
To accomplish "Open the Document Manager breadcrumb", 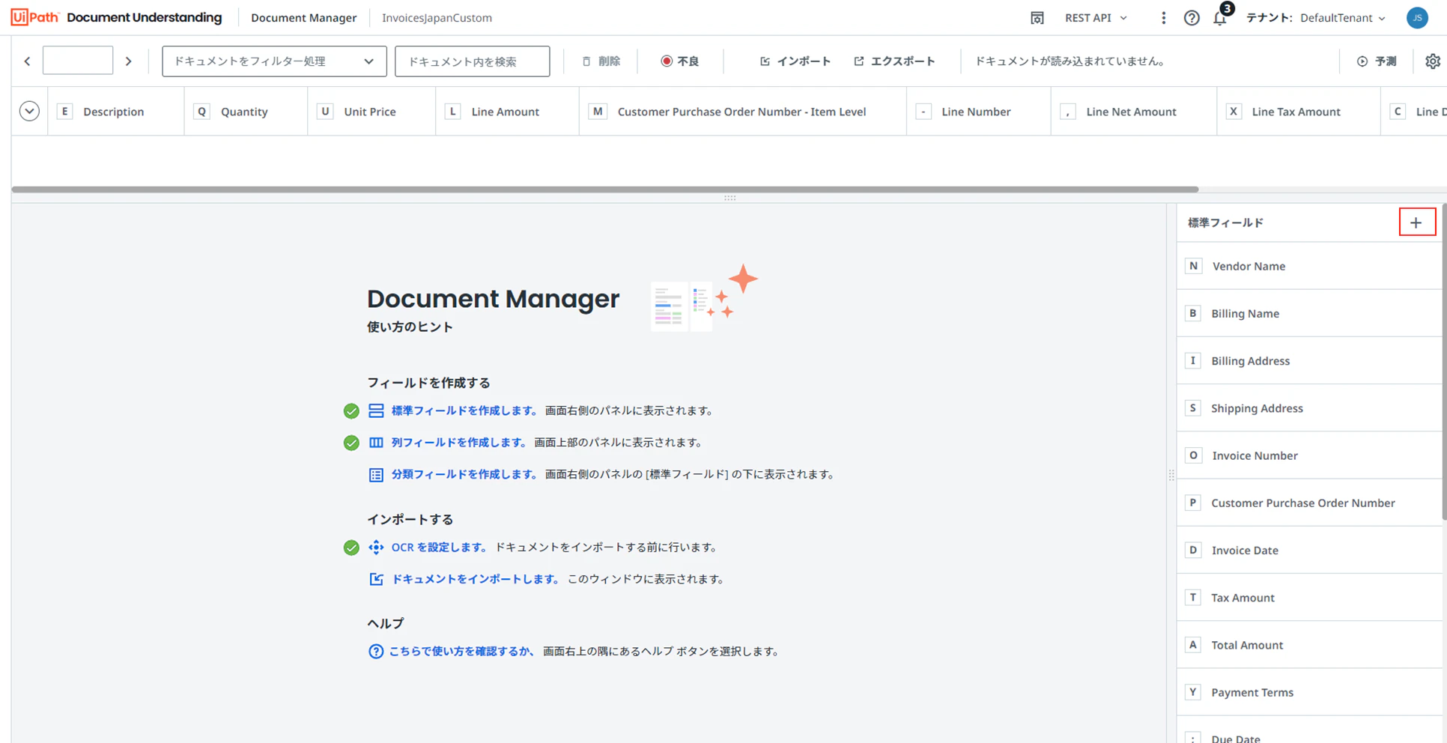I will click(303, 18).
